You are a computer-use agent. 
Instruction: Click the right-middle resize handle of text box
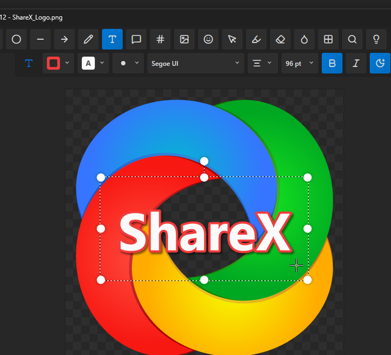tap(307, 229)
